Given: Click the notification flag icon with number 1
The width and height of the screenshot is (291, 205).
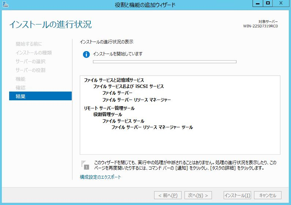Looking at the screenshot, I should tap(85, 165).
